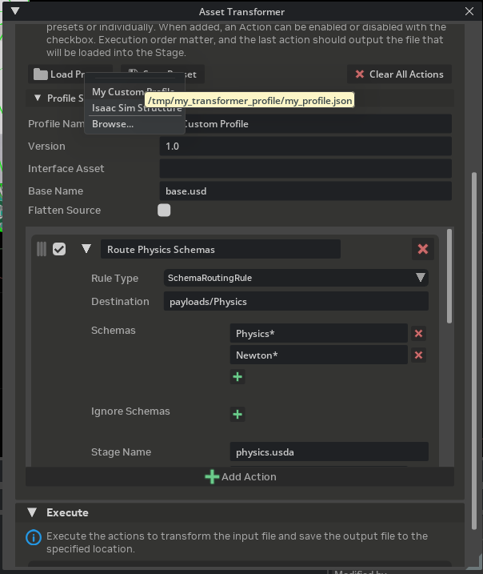Choose Browse... from the preset menu
The height and width of the screenshot is (574, 483).
point(113,124)
